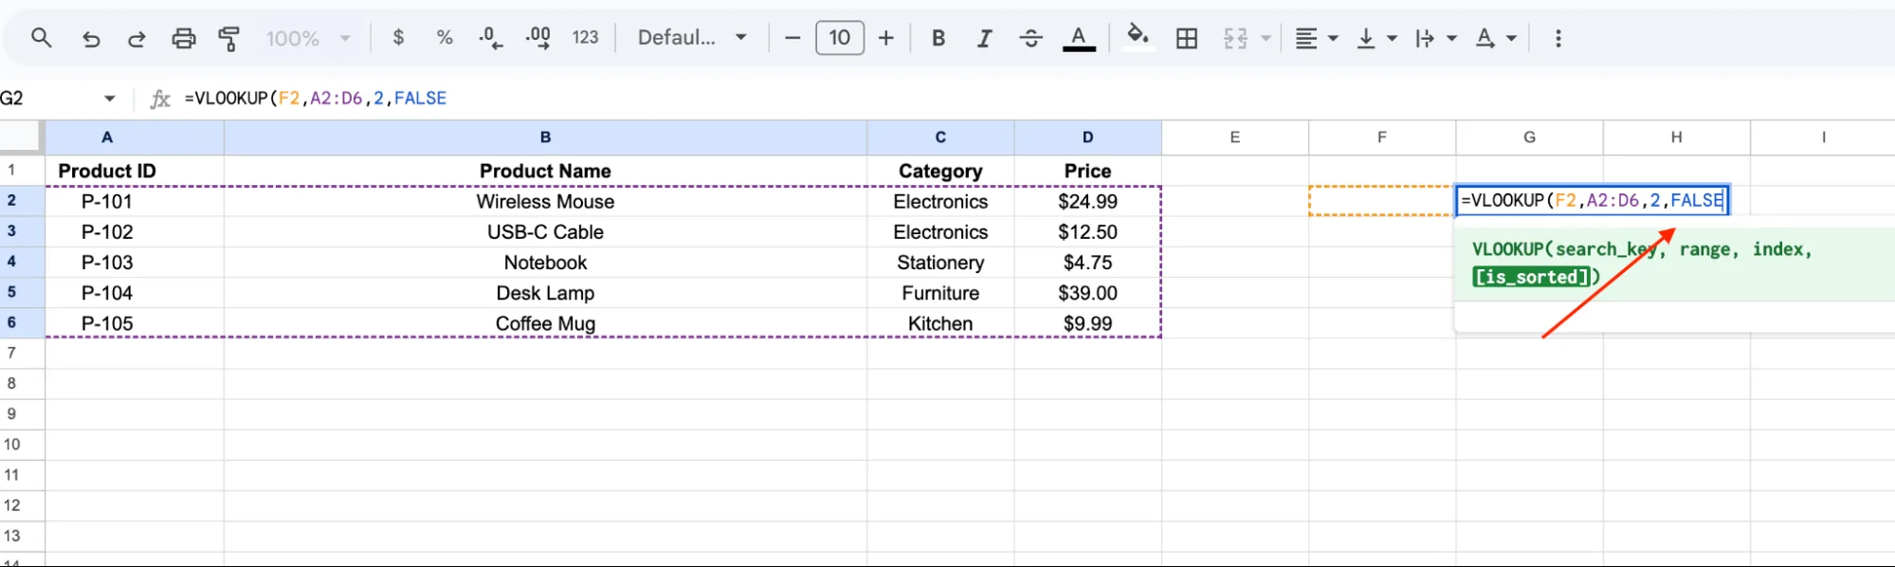Select price cell $4.75
The height and width of the screenshot is (567, 1895).
click(x=1087, y=262)
